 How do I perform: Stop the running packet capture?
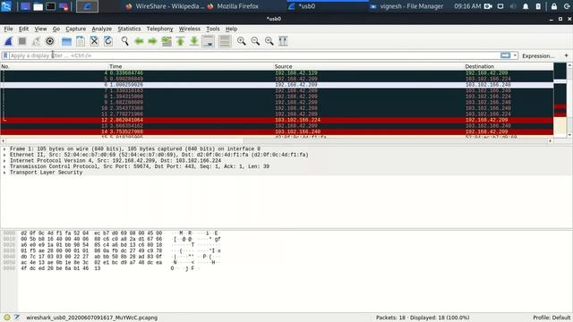(22, 41)
